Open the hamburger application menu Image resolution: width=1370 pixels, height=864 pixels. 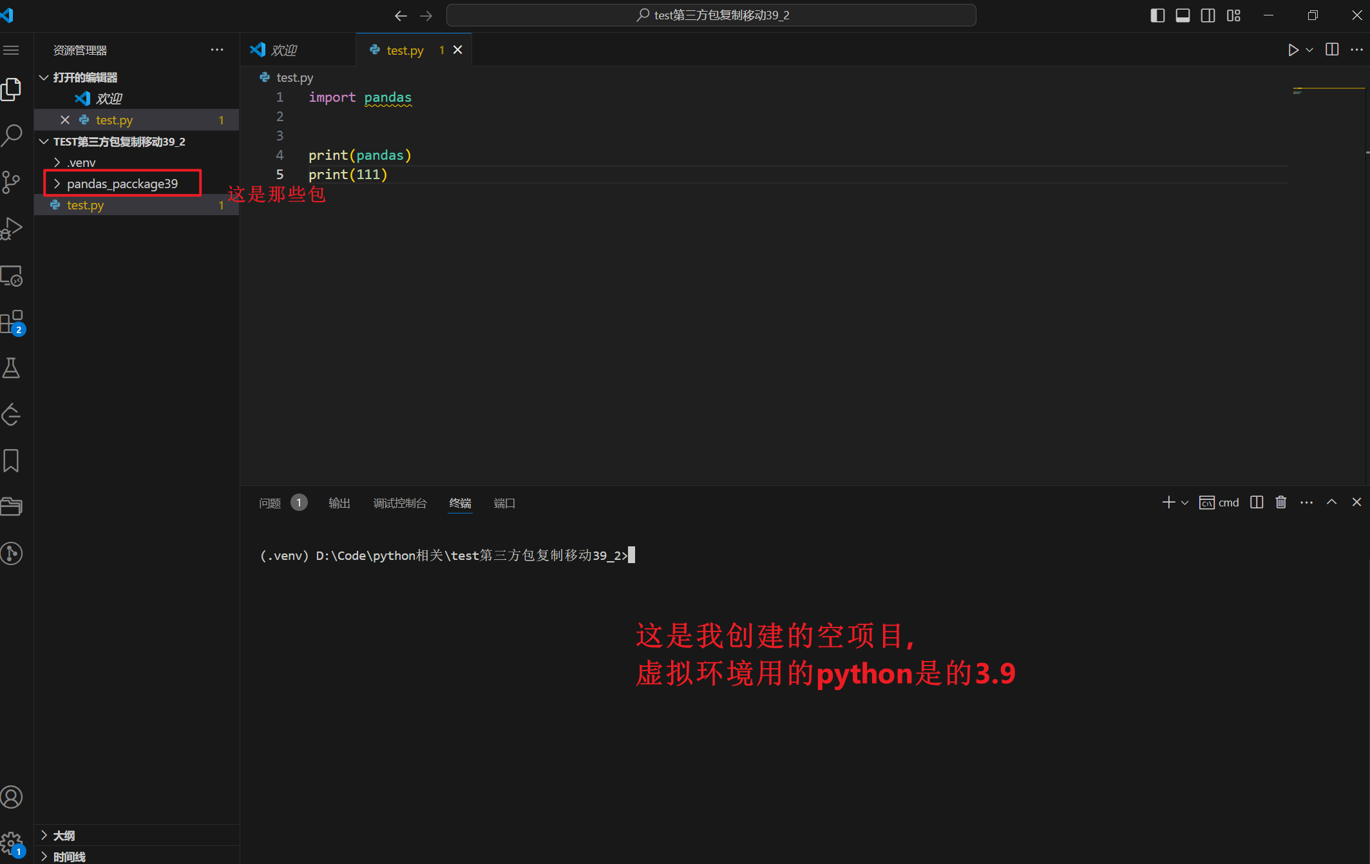(x=12, y=50)
